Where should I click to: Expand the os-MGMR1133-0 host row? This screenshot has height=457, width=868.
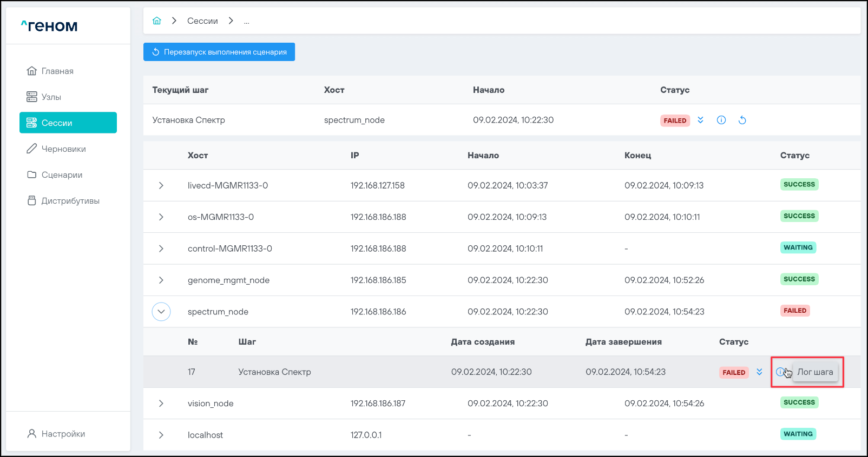tap(161, 217)
